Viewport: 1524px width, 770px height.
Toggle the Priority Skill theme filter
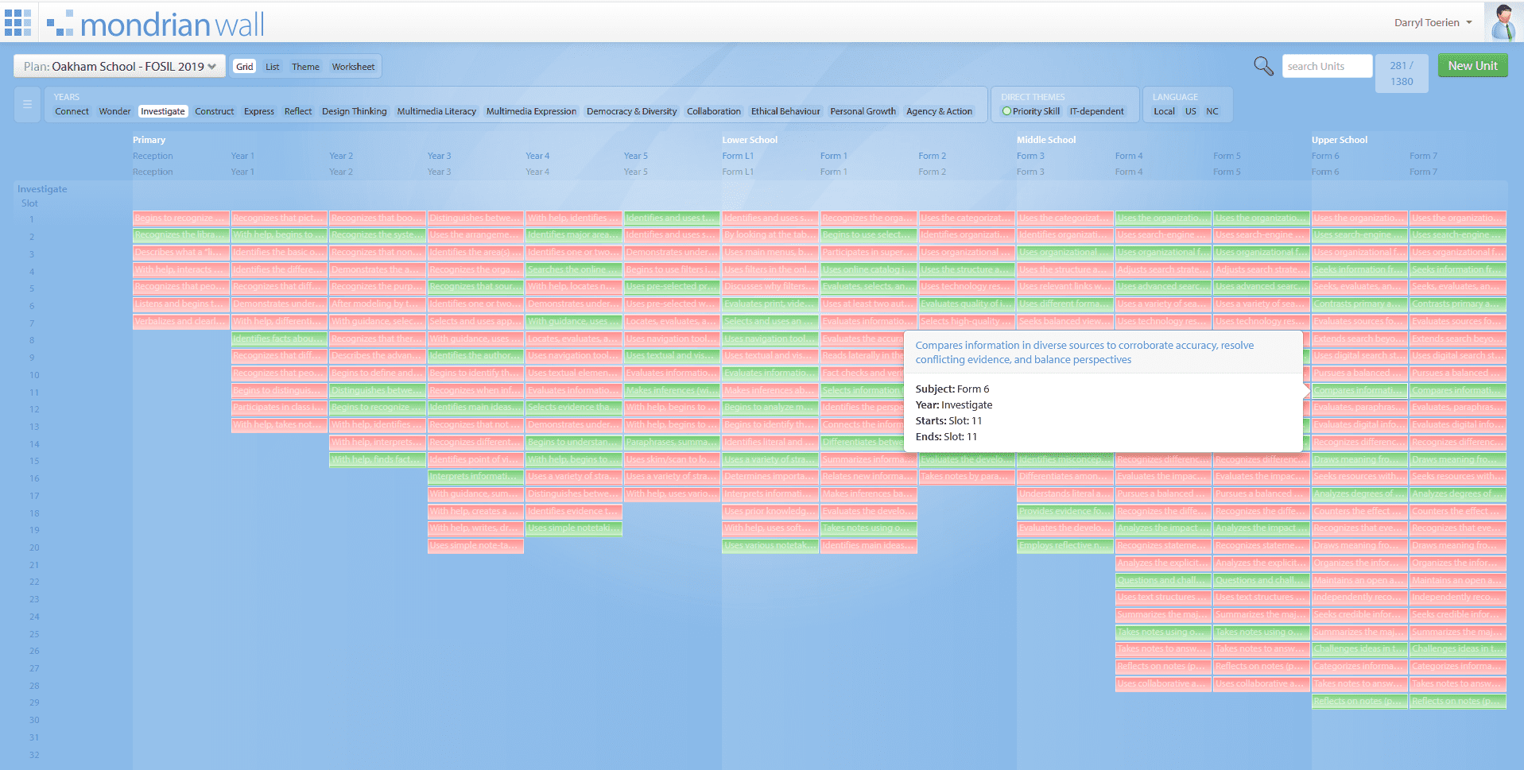[1030, 111]
